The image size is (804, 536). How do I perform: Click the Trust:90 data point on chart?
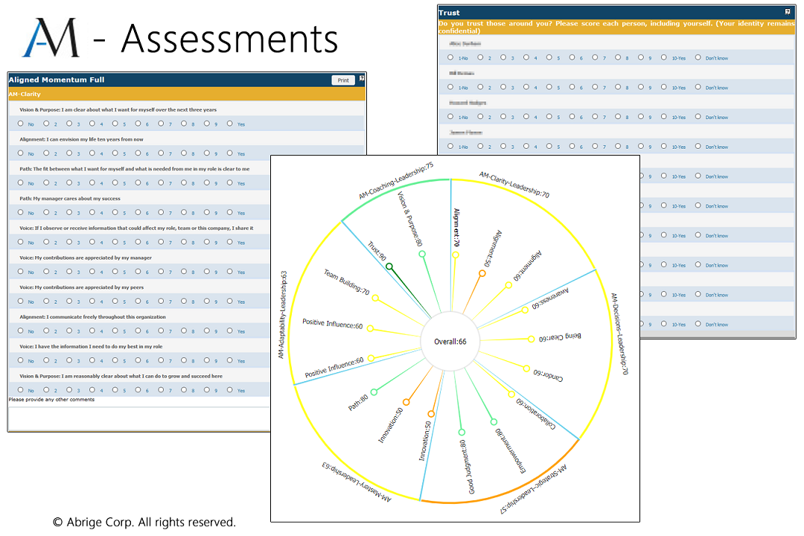point(389,267)
